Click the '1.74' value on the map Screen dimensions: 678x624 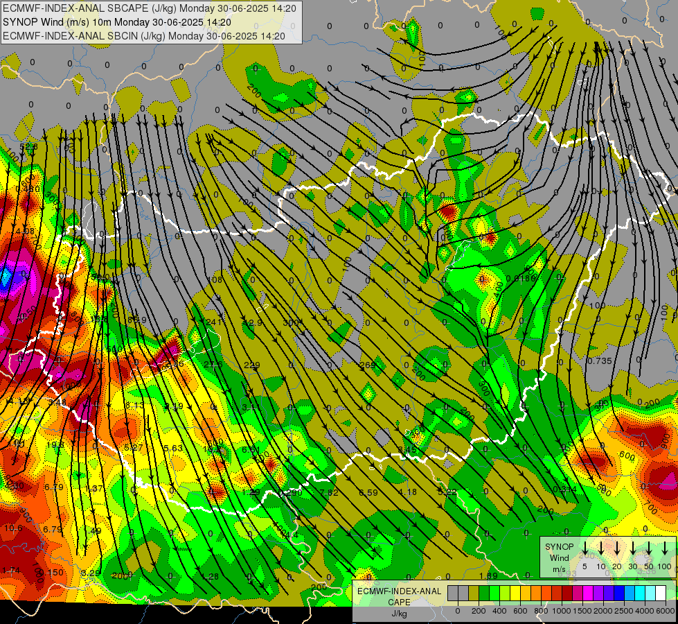coord(11,571)
